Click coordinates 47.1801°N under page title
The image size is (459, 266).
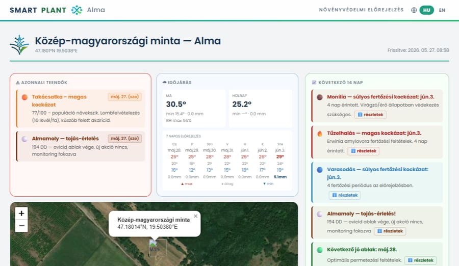pos(56,50)
